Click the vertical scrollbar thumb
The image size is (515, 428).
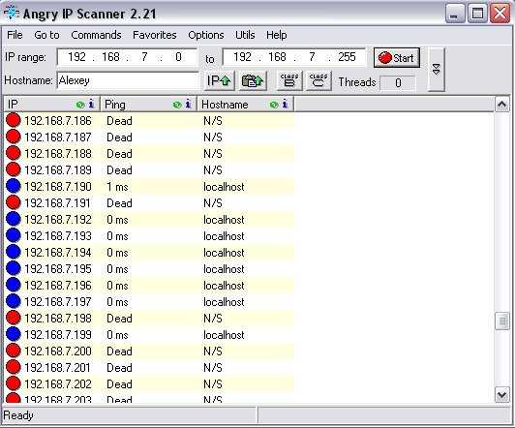(x=502, y=321)
